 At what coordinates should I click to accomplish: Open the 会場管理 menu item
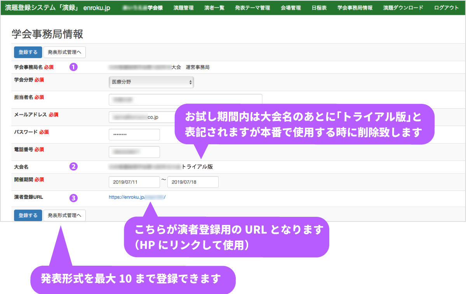pyautogui.click(x=291, y=8)
